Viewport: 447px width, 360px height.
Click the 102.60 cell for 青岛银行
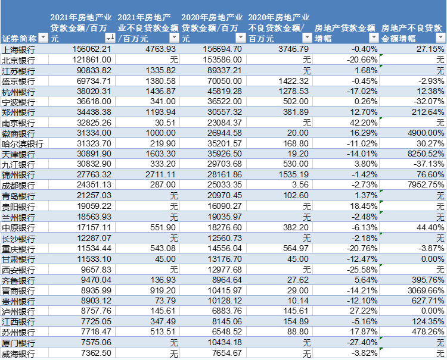[x=280, y=196]
